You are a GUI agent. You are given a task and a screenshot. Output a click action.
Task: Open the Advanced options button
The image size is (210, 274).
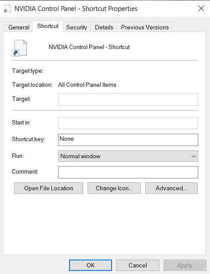pos(171,188)
